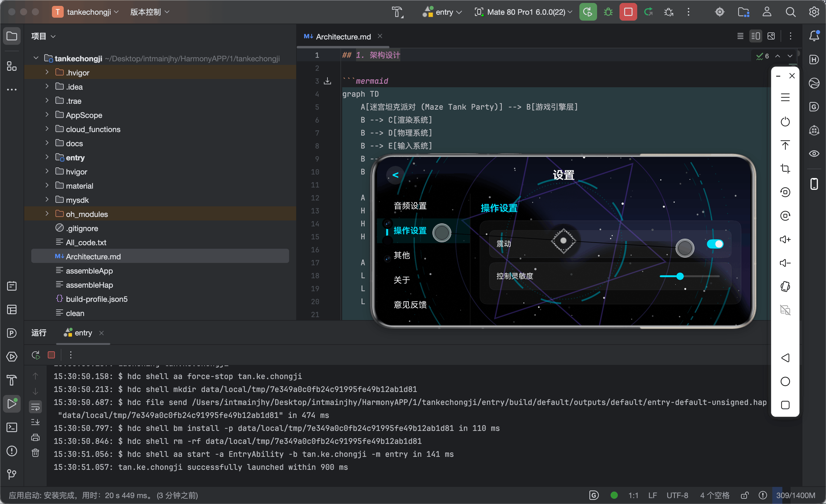Click emulator volume down icon
Screen dimensions: 826x504
785,263
